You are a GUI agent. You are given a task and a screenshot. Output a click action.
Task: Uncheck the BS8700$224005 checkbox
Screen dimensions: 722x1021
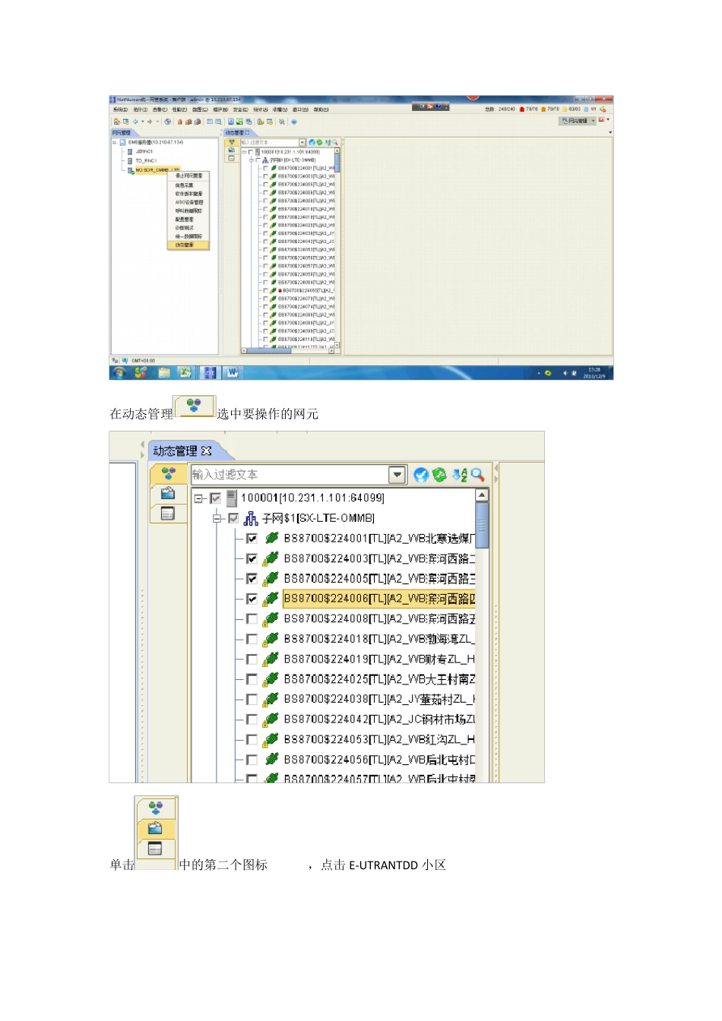click(252, 579)
